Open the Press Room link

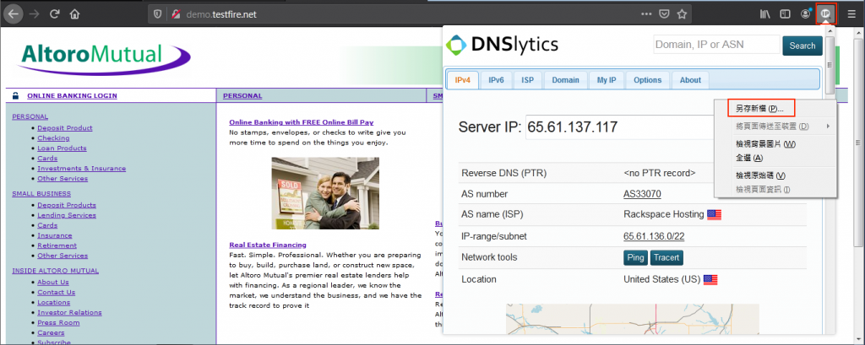click(58, 323)
